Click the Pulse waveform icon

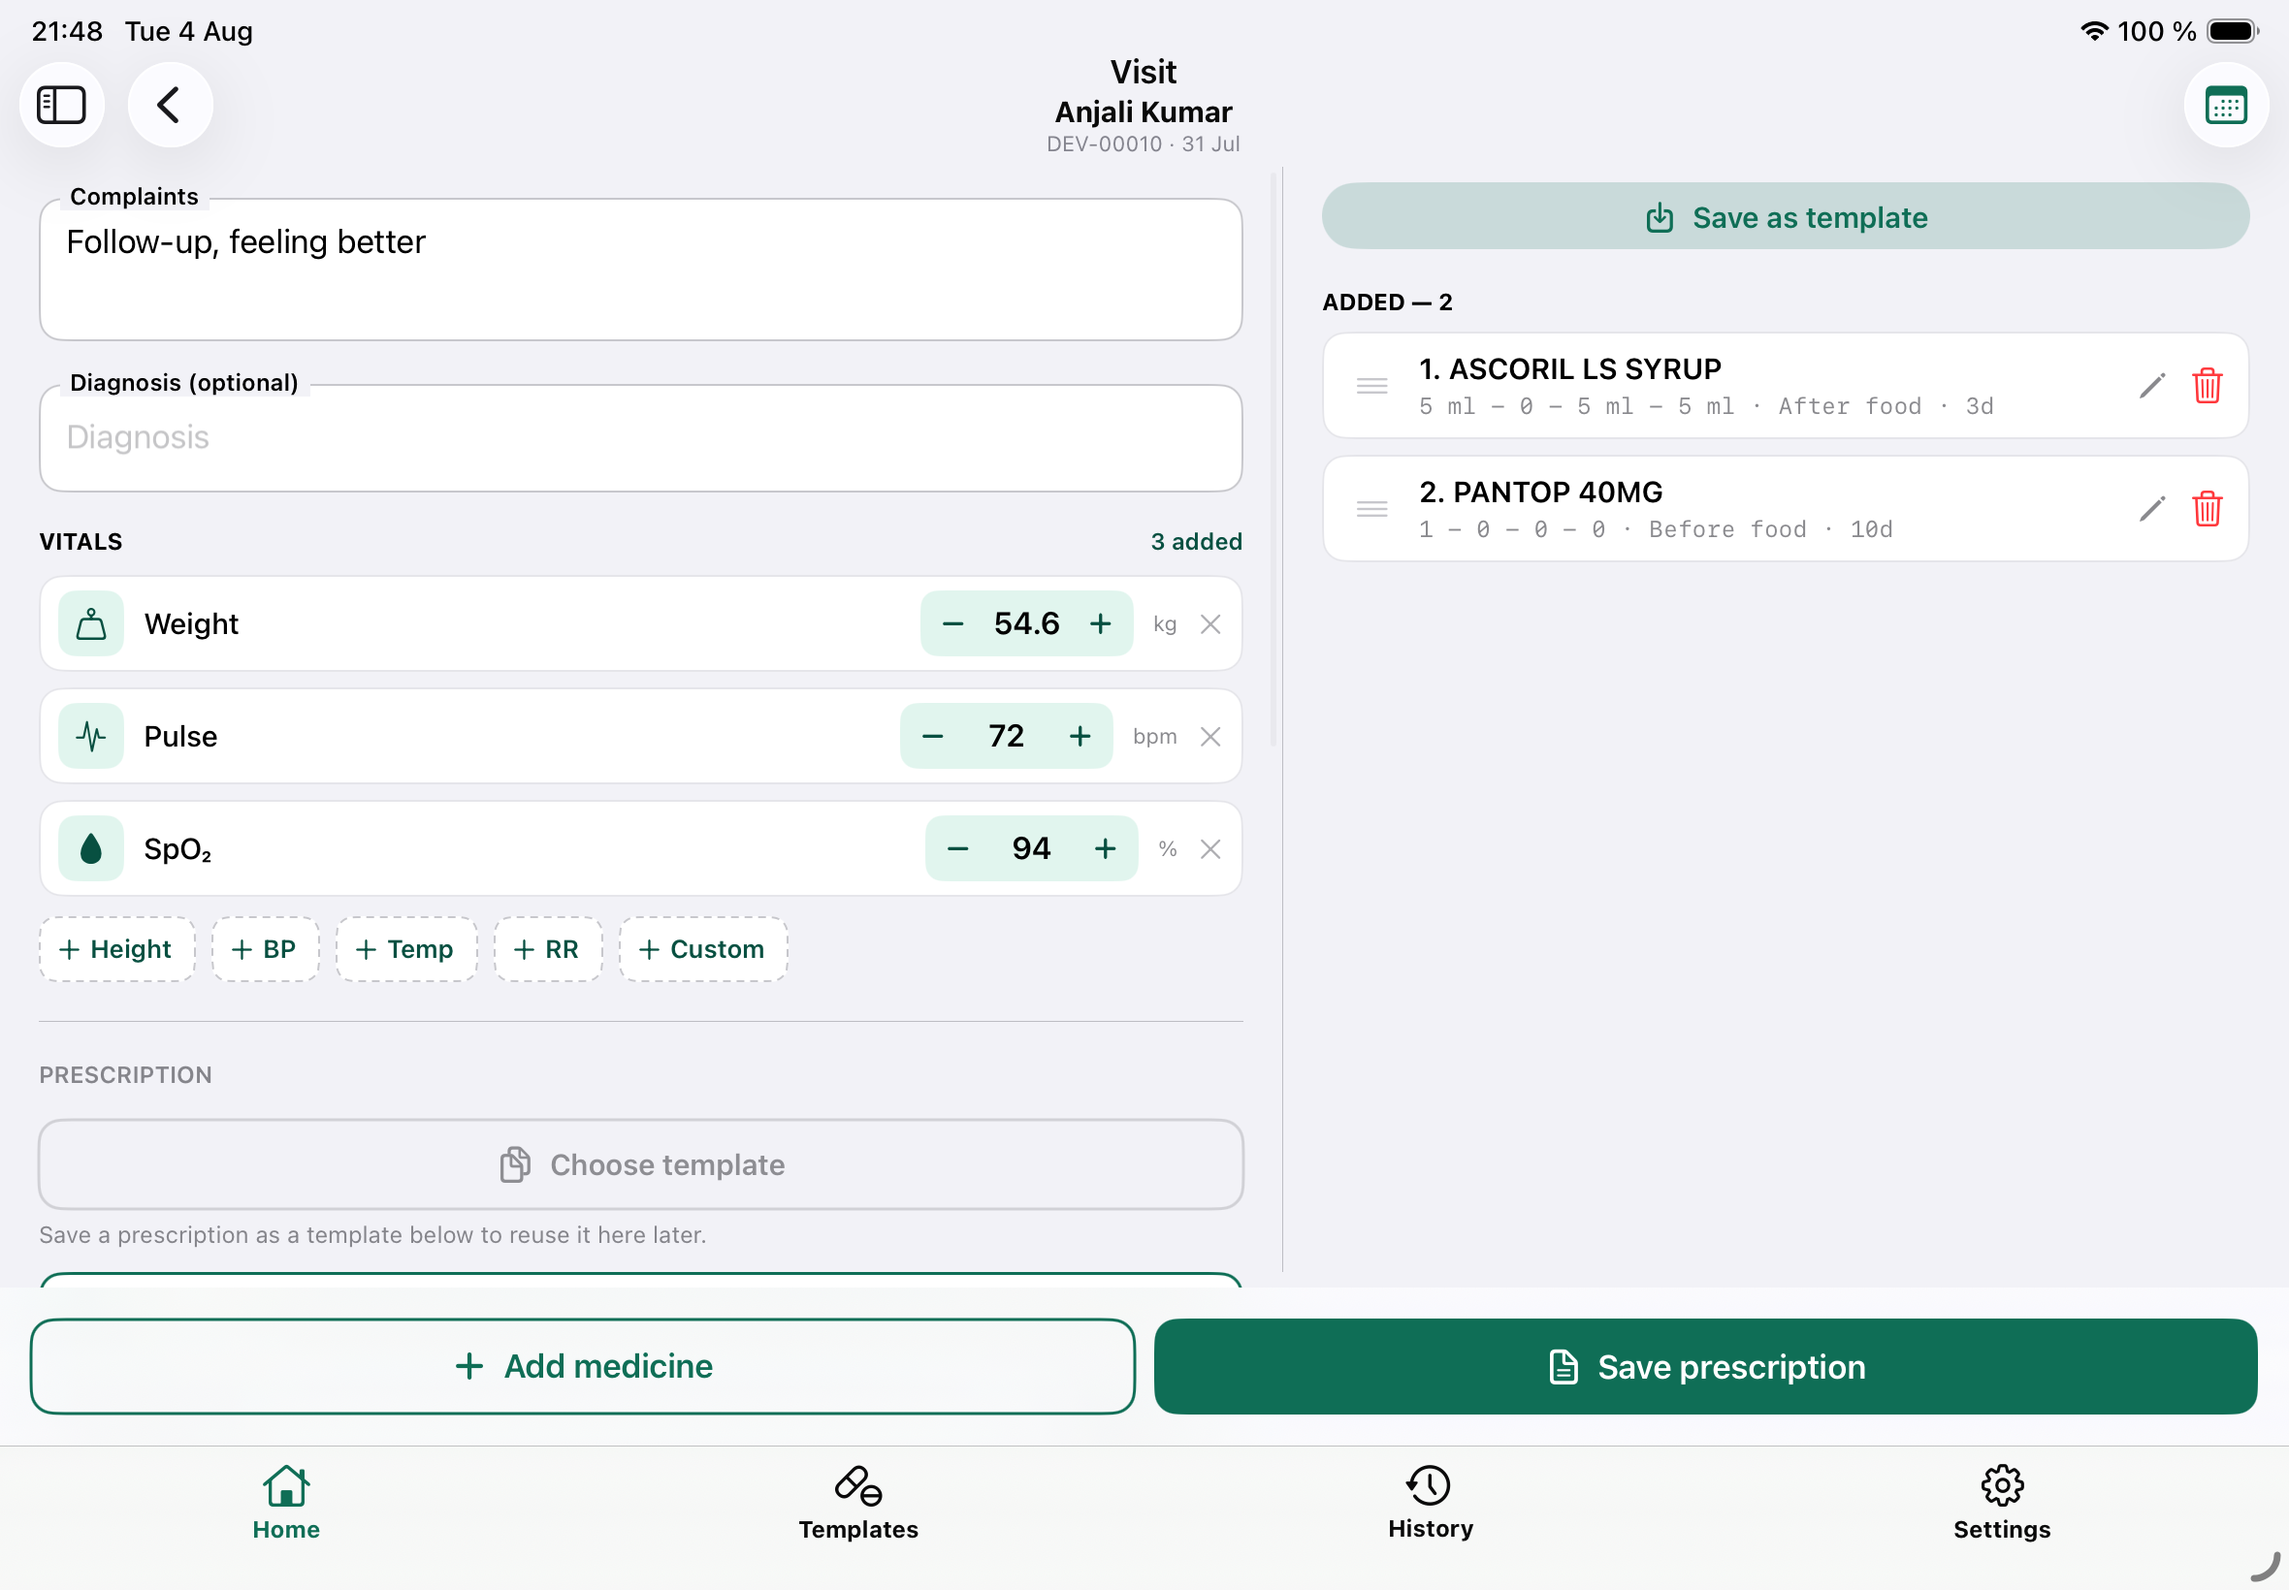[x=90, y=736]
